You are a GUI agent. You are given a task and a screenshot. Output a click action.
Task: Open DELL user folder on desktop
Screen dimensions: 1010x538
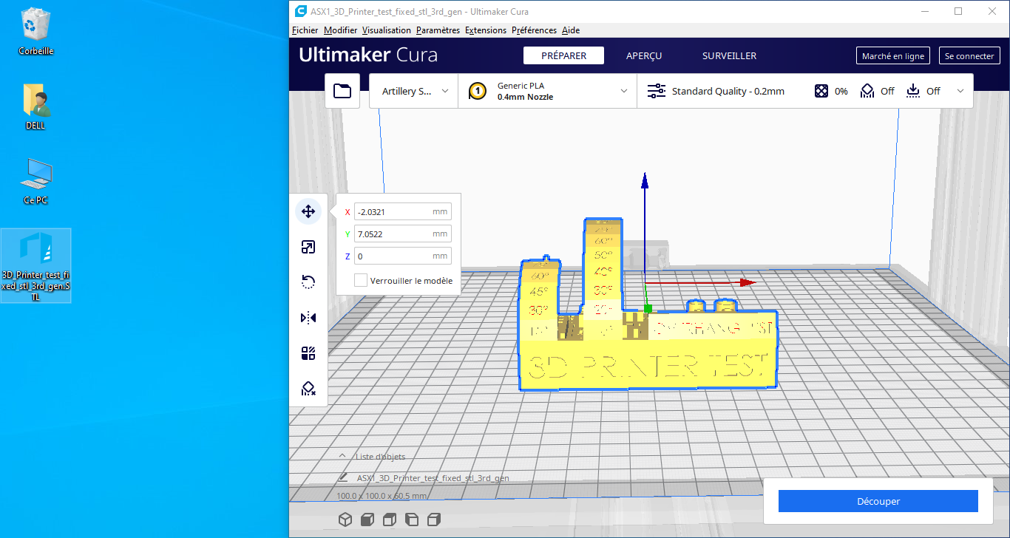[x=35, y=106]
